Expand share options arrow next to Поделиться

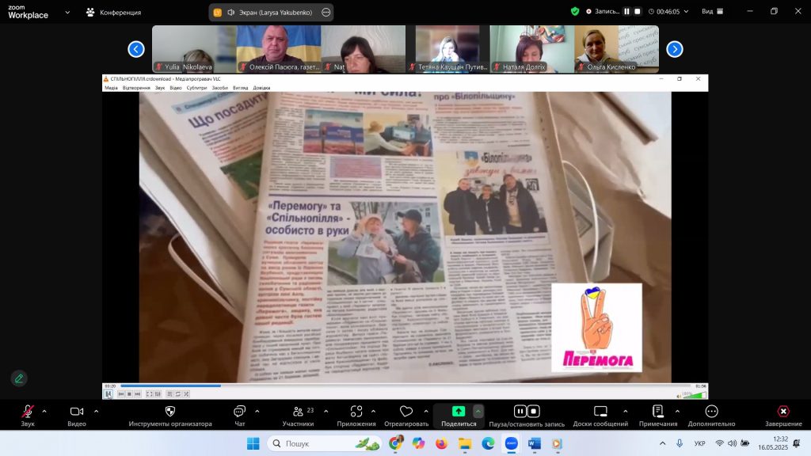tap(478, 412)
